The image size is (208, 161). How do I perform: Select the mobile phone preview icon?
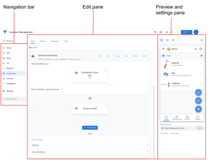coord(162,40)
